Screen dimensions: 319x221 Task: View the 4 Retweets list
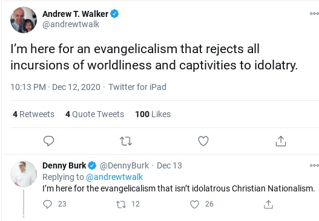(x=33, y=114)
